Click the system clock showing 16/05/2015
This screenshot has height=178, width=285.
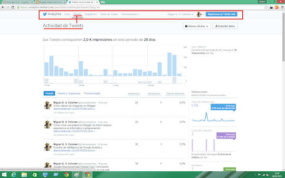[x=276, y=175]
